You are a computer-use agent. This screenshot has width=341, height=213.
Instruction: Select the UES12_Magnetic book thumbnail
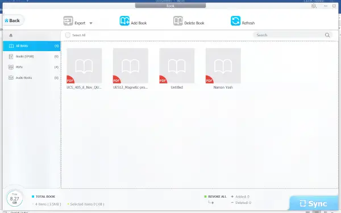click(131, 66)
